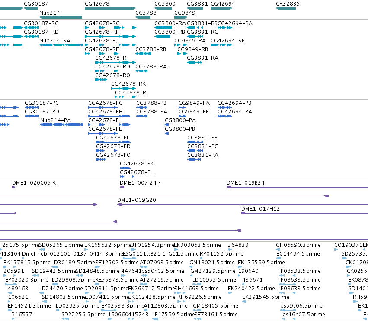Click EST EP14521.3prime
This screenshot has height=321, width=368.
(x=29, y=306)
